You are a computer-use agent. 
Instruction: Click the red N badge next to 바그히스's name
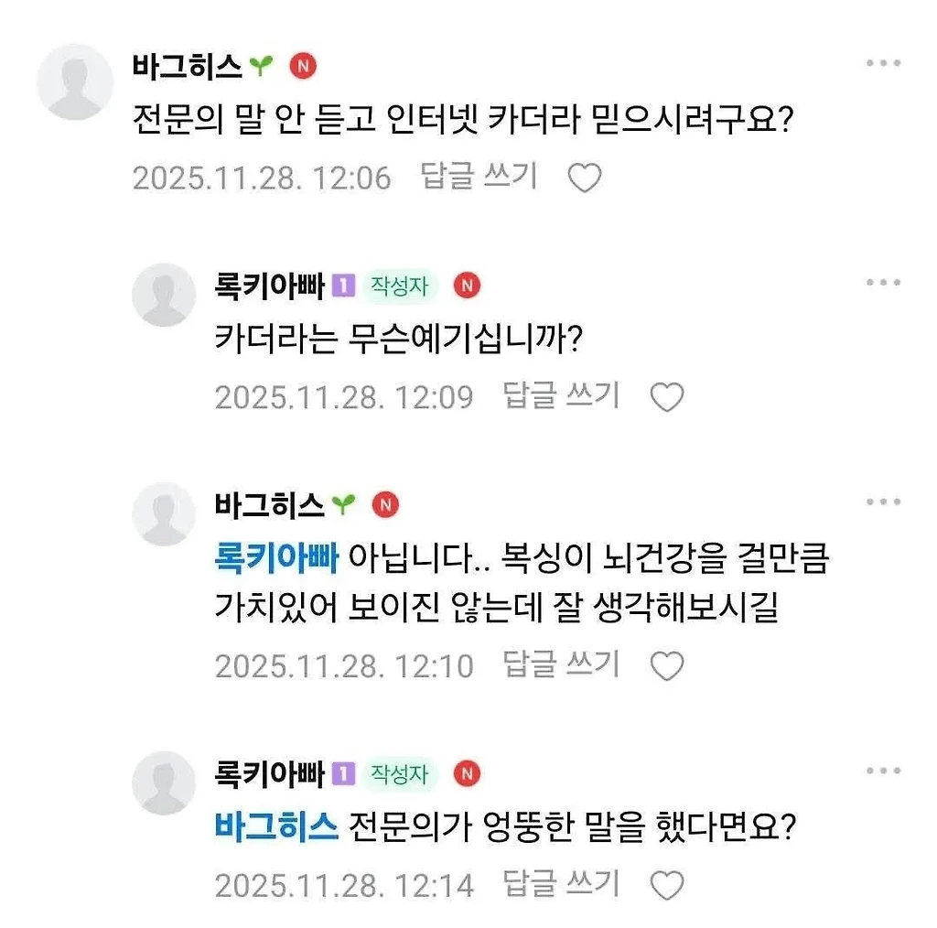tap(303, 66)
